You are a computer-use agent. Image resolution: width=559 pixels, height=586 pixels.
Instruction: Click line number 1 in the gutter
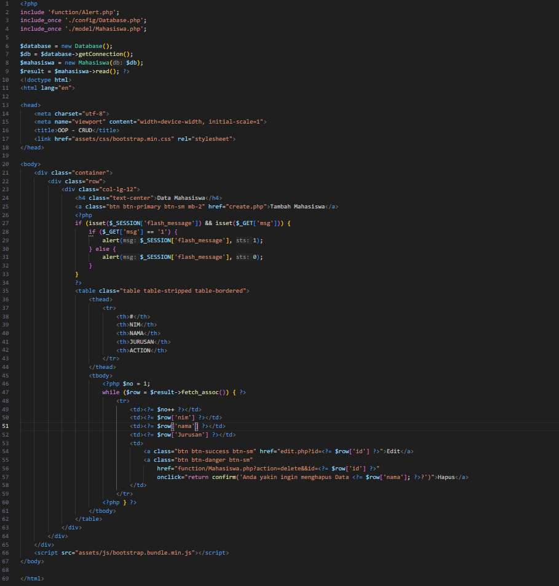click(6, 4)
